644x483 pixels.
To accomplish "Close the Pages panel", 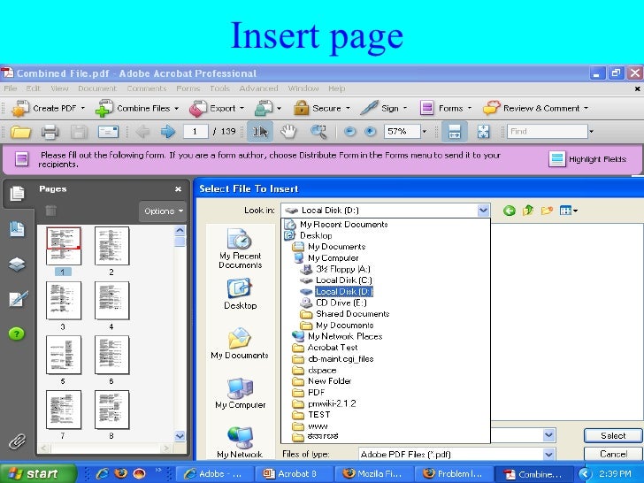I will [178, 189].
